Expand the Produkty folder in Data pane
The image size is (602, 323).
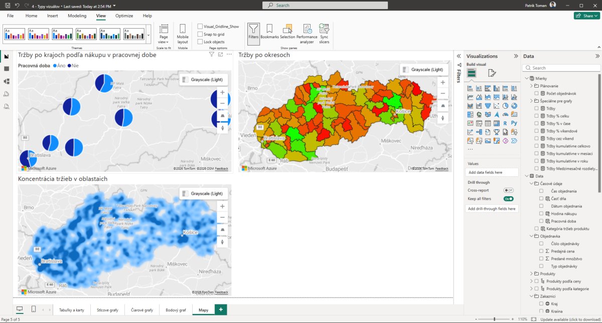532,274
